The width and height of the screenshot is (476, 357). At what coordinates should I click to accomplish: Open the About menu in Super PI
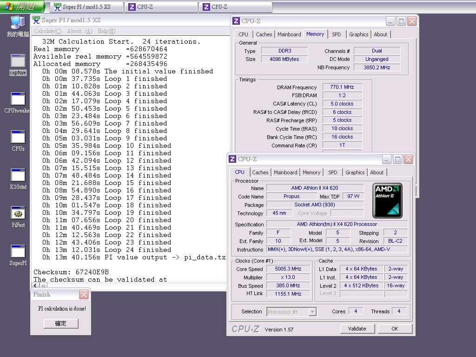pos(79,31)
